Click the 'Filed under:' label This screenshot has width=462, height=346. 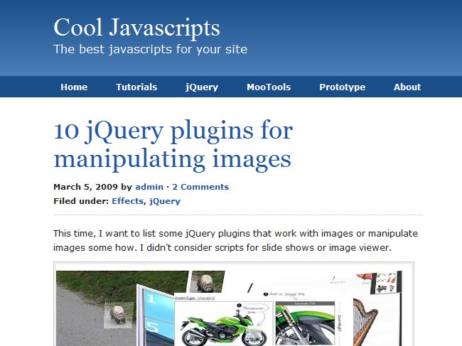point(81,201)
